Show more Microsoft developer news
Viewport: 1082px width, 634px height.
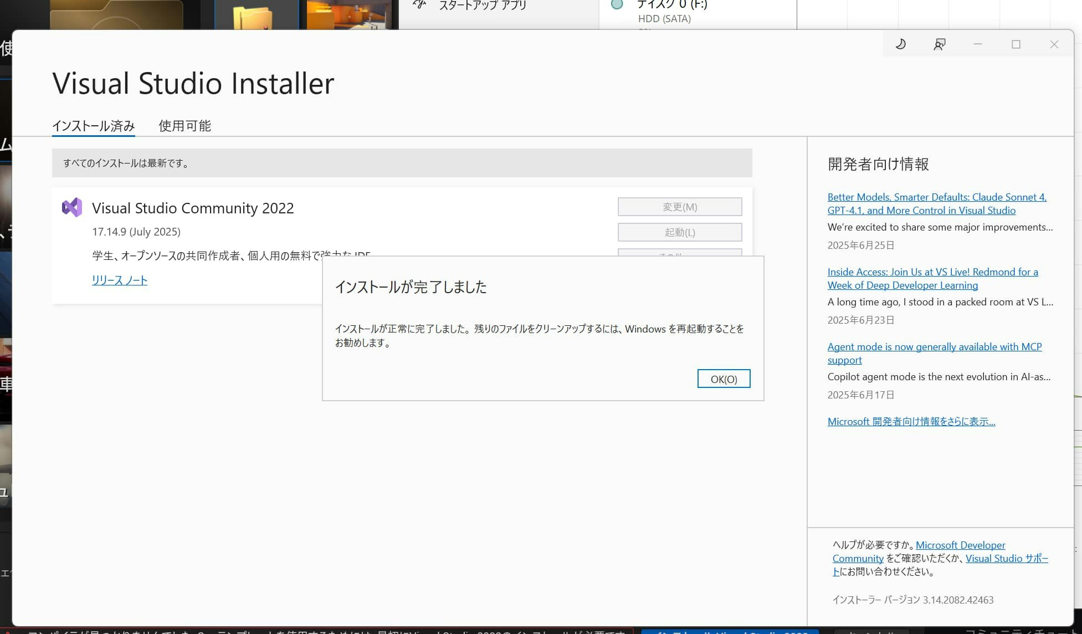(911, 421)
